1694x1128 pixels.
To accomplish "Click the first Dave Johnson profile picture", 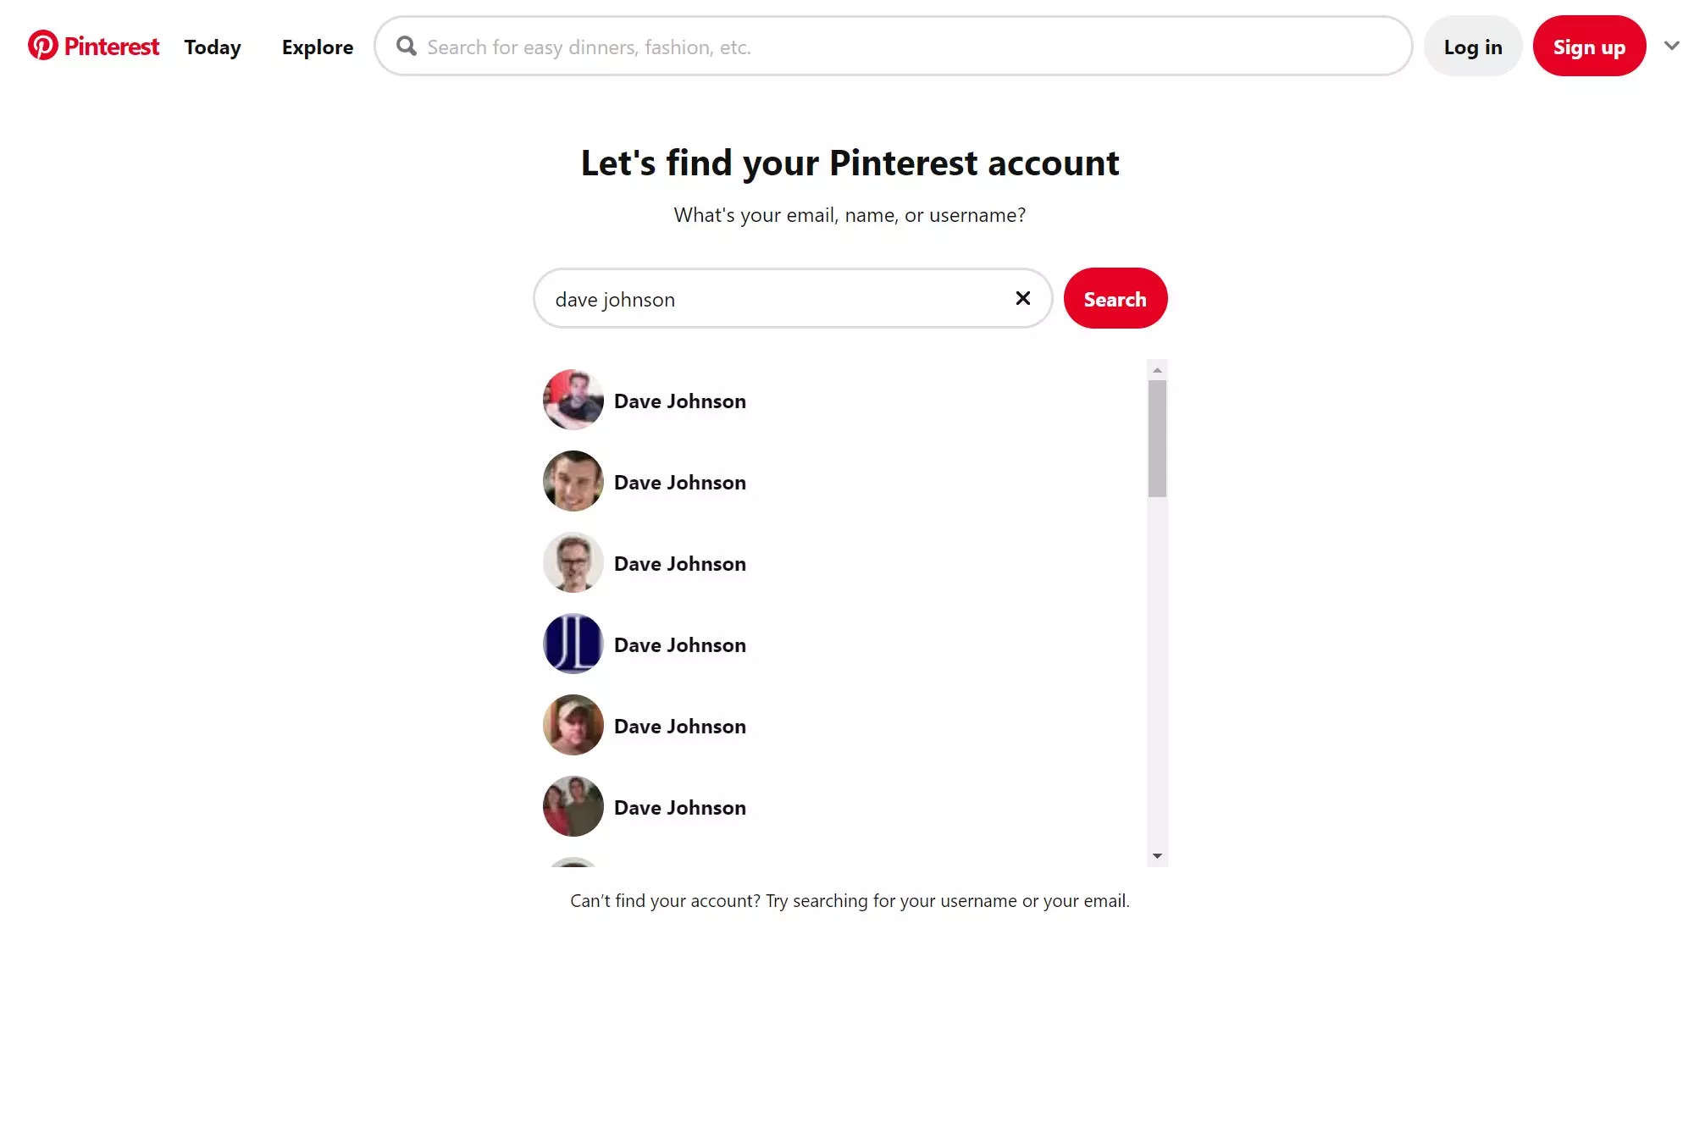I will (x=572, y=401).
